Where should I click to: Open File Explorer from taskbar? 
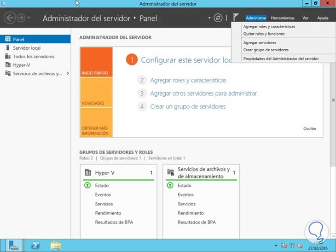tap(56, 246)
